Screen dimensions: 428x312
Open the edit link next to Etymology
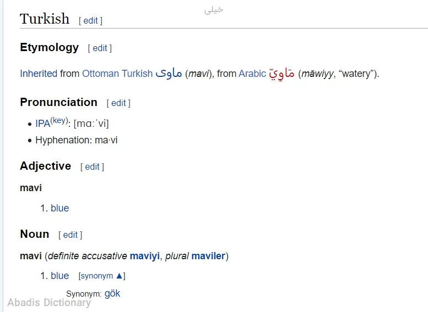pos(100,48)
